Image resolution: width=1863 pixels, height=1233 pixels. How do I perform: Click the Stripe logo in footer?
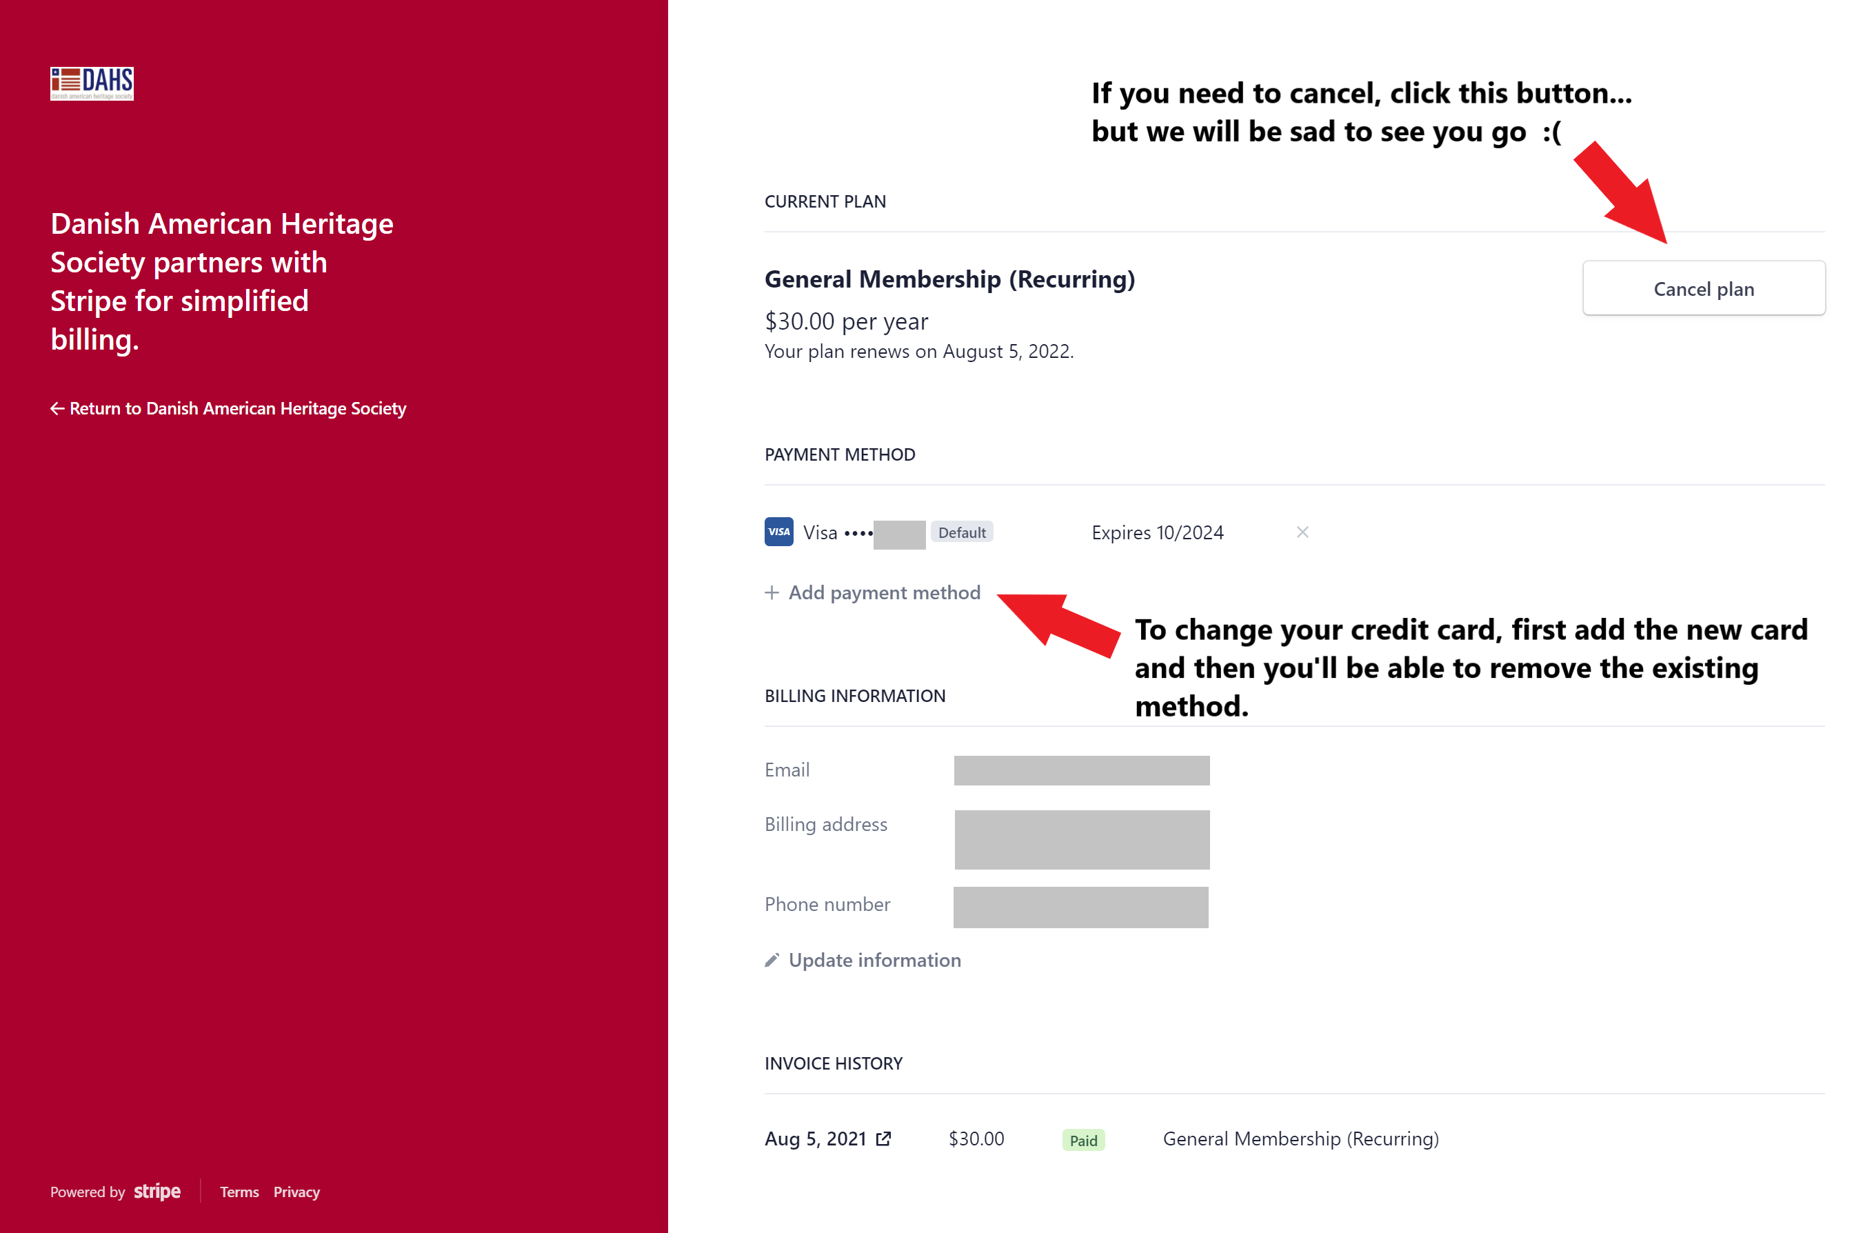pyautogui.click(x=157, y=1192)
